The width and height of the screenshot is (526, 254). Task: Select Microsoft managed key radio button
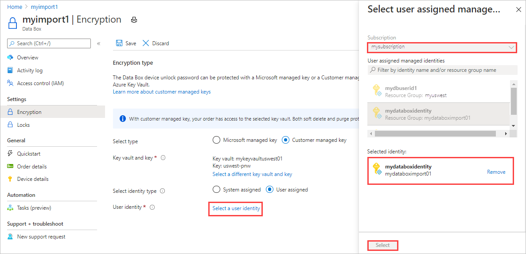216,140
